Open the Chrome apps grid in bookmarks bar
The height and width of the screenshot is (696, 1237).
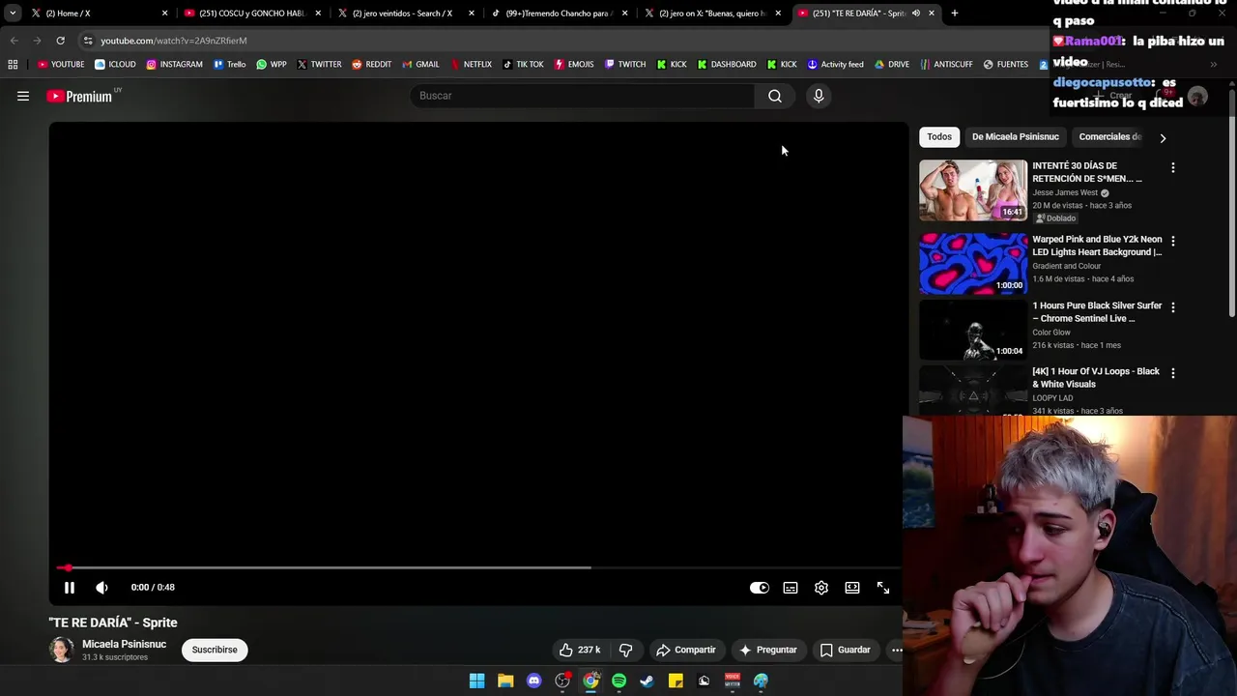coord(13,65)
